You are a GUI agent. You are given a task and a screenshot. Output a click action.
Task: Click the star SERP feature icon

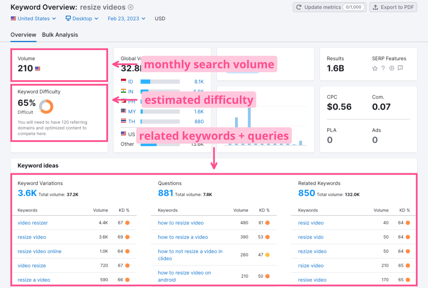click(x=375, y=68)
